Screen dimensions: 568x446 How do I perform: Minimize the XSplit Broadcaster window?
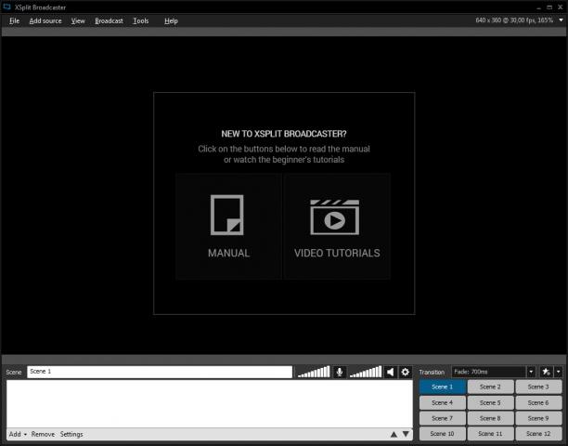point(538,7)
